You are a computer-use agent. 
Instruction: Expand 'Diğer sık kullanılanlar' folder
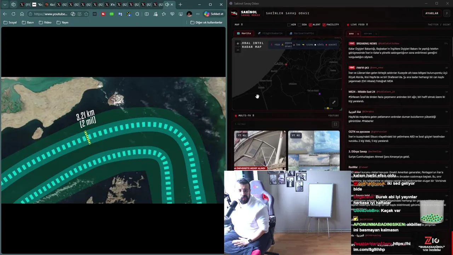coord(206,22)
